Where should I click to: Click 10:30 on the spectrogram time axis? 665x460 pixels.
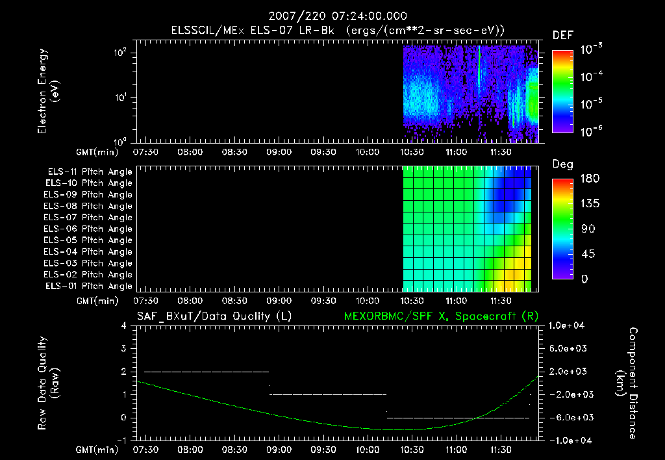pos(412,152)
